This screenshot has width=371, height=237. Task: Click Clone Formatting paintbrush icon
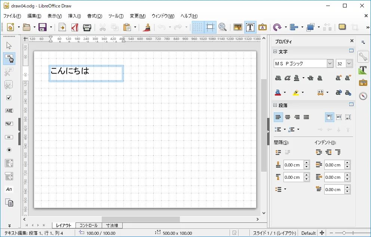[147, 27]
